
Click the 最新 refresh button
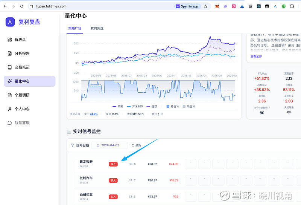coord(136,145)
